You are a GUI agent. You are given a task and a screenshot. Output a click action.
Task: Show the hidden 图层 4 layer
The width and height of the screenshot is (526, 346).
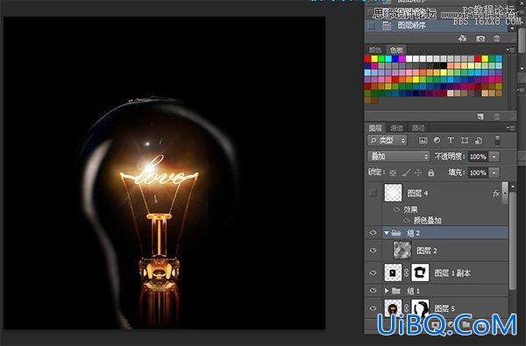tap(373, 193)
